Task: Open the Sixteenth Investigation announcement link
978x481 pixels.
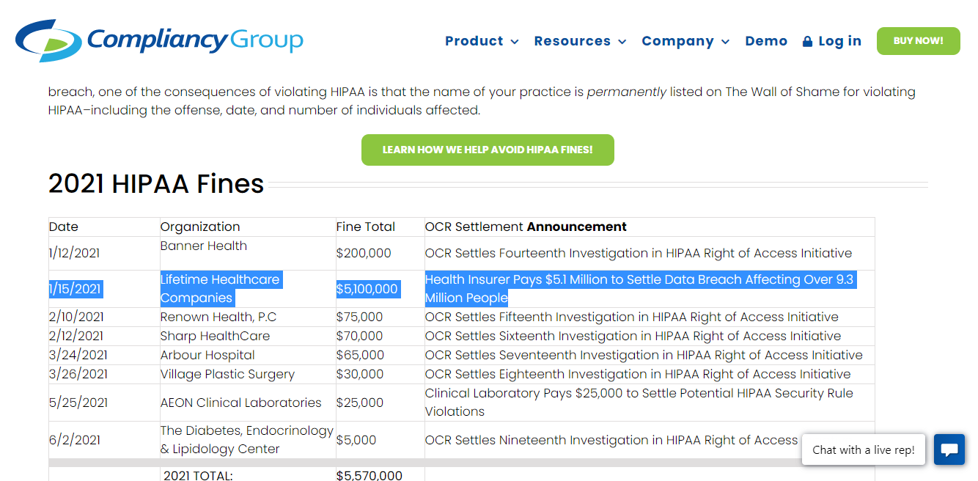Action: 633,336
